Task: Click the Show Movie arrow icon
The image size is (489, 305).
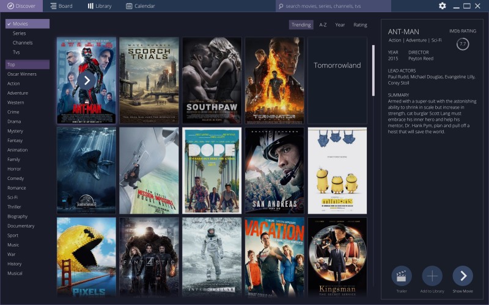Action: click(463, 276)
